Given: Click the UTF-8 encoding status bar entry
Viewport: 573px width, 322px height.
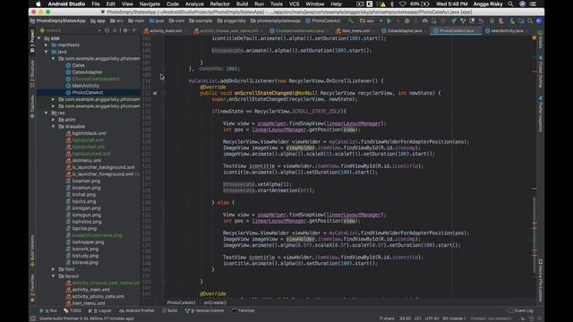Looking at the screenshot, I should (432, 318).
